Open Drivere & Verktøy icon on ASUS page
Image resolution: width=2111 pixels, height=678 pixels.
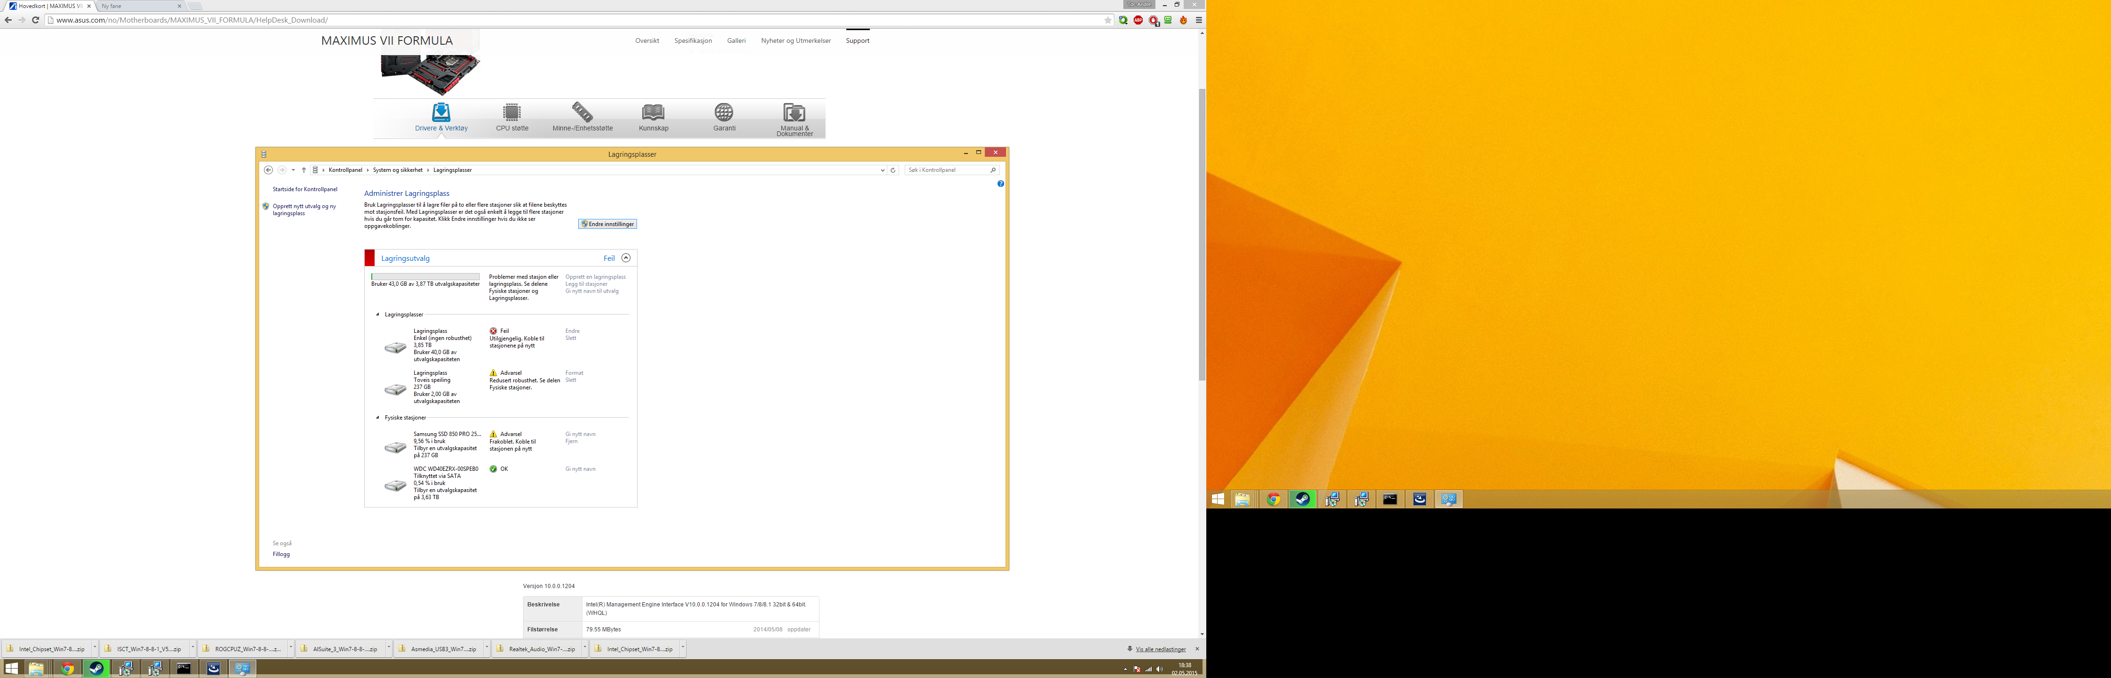[x=441, y=112]
